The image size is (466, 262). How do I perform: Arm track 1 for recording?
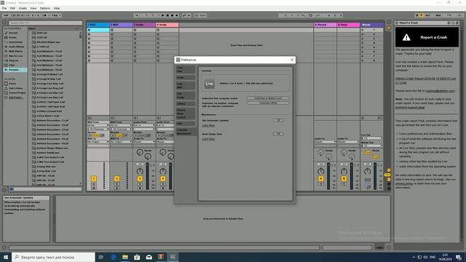(x=94, y=188)
